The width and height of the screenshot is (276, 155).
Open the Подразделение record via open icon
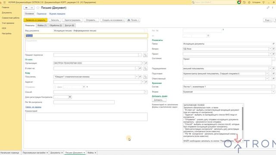(x=273, y=68)
